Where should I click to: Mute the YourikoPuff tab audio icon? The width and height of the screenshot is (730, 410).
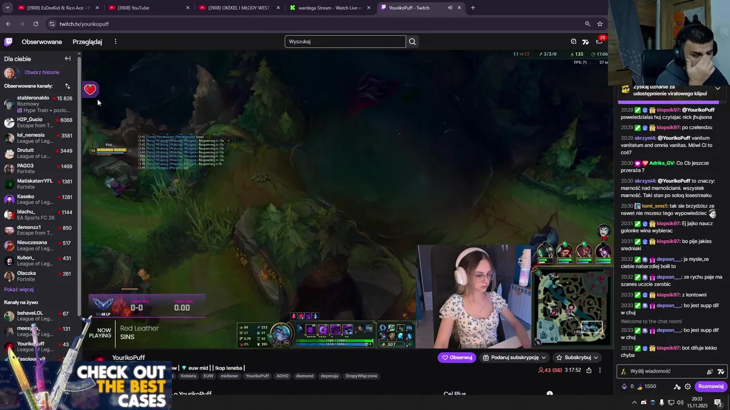click(449, 8)
